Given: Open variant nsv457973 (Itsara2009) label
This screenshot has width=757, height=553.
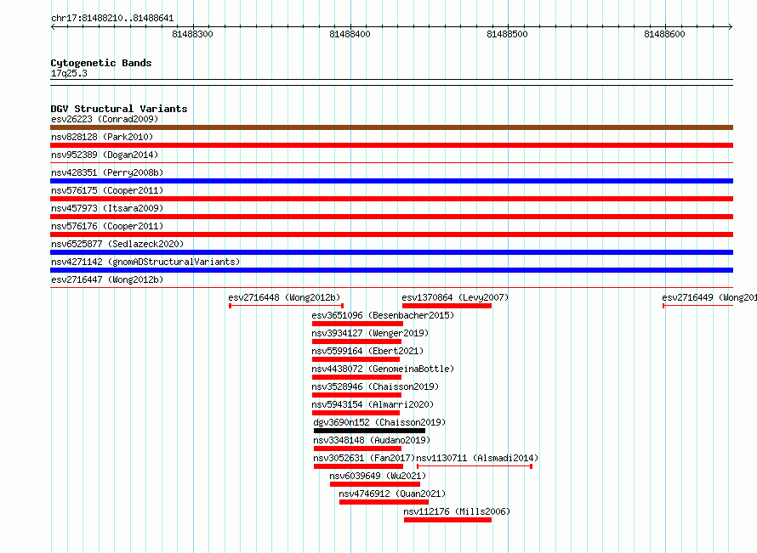Looking at the screenshot, I should pos(107,208).
